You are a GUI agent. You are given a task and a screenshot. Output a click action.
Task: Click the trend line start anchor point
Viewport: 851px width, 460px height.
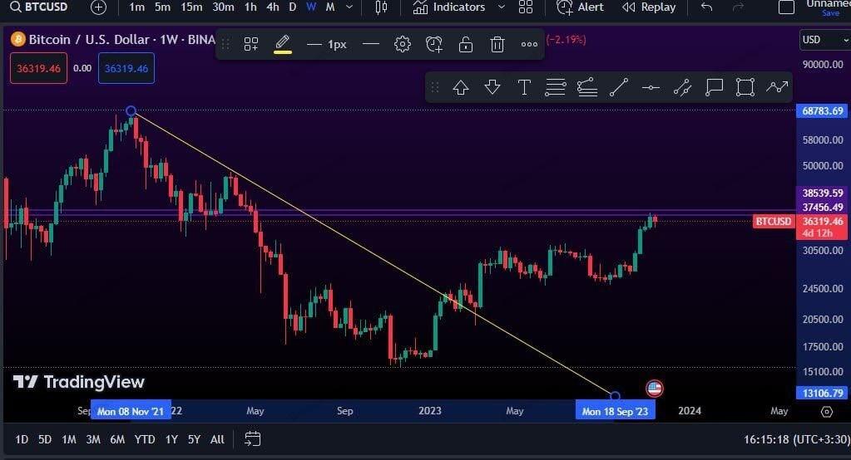pyautogui.click(x=131, y=111)
